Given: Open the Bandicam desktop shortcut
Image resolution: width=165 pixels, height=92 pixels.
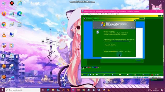Looking at the screenshot, I should click(12, 4).
